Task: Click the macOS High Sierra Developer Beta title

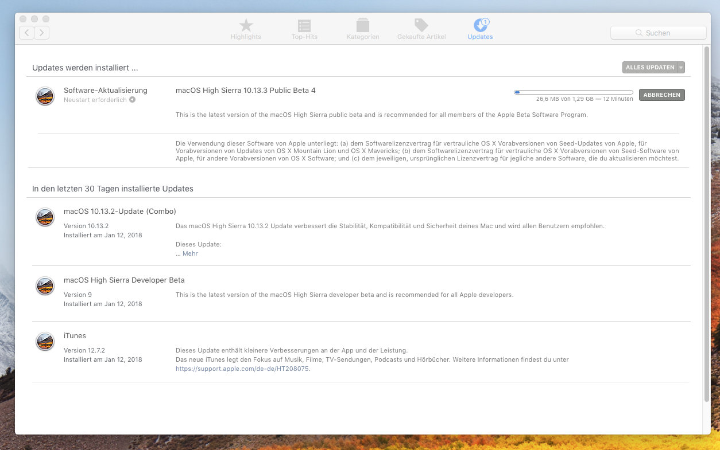Action: 124,280
